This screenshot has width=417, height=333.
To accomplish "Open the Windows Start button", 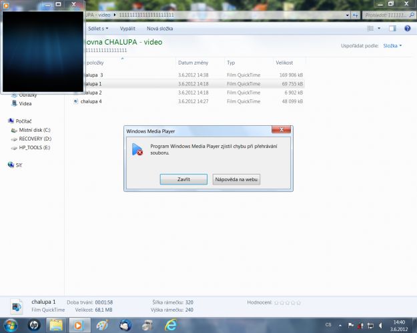I will tap(11, 325).
